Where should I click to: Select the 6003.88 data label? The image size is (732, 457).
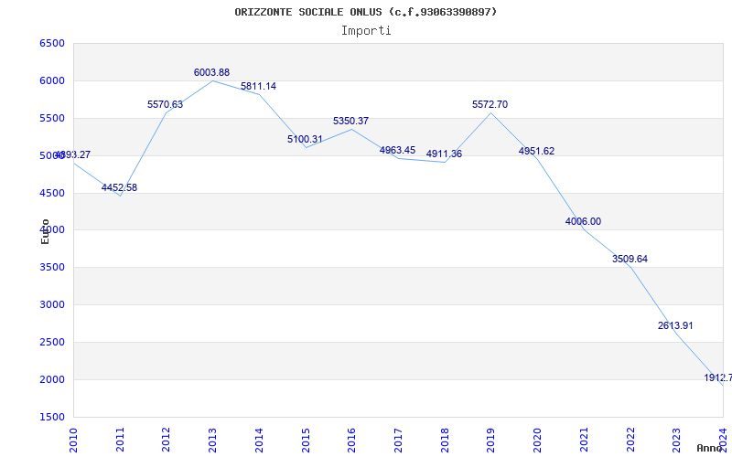[x=212, y=73]
